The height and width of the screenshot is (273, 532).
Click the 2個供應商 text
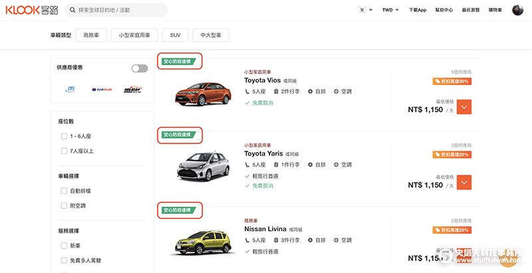[x=461, y=221]
